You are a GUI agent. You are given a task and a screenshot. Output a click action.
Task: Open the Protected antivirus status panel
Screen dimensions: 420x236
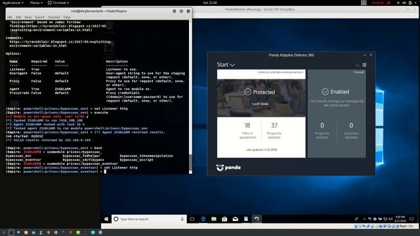tap(261, 98)
